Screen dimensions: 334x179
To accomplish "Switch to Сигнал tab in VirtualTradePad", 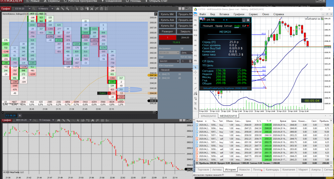I will coord(228,26).
